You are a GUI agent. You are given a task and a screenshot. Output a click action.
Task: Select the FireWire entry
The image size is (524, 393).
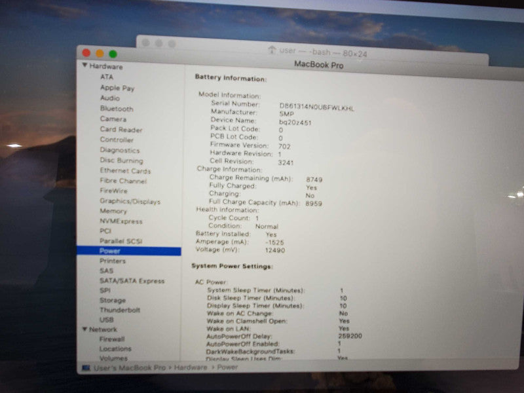(113, 191)
